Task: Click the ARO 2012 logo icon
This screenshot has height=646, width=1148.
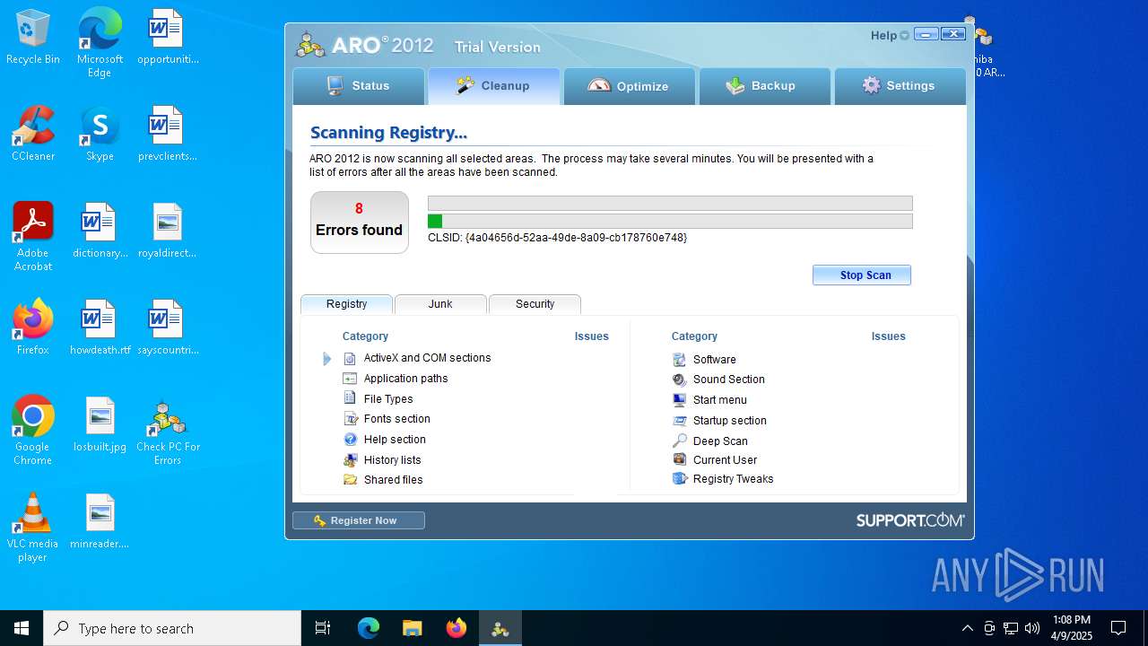Action: tap(311, 44)
